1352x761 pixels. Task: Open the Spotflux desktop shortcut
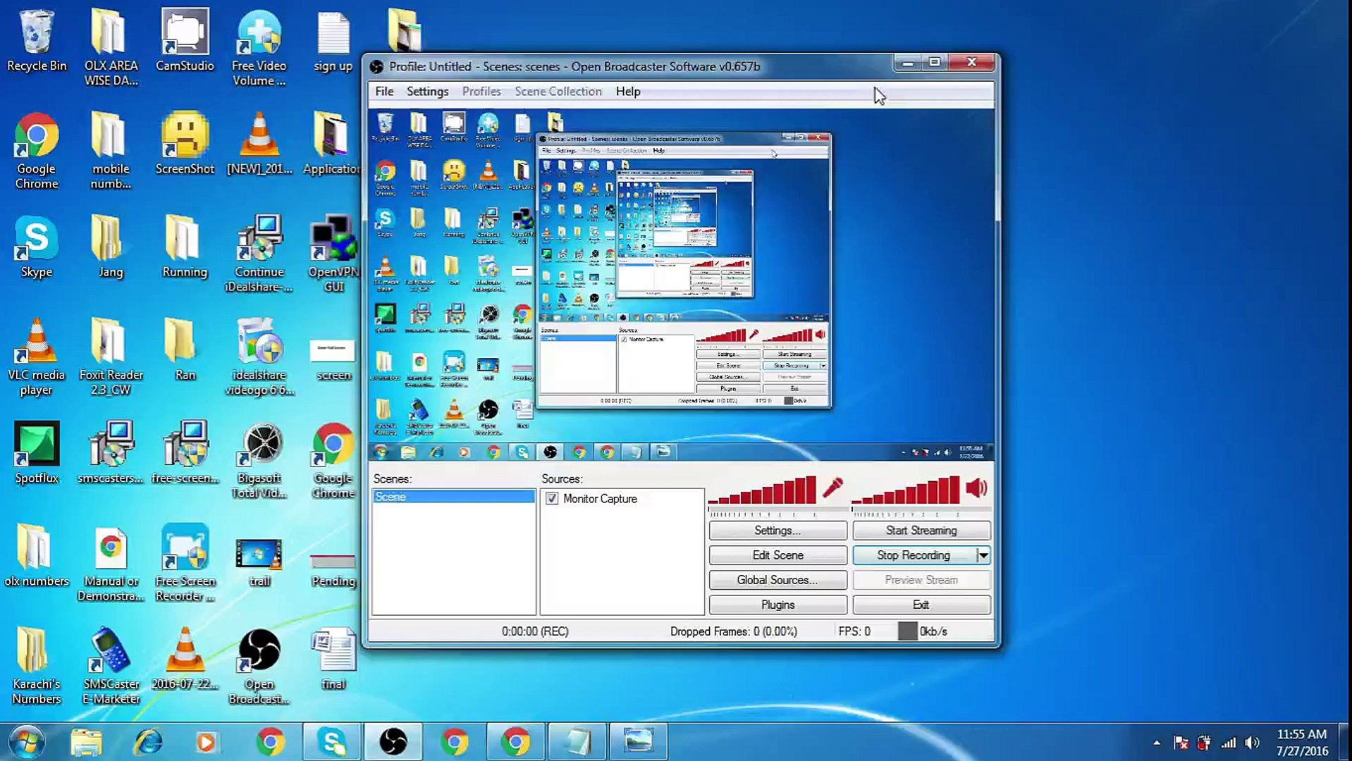click(x=37, y=452)
